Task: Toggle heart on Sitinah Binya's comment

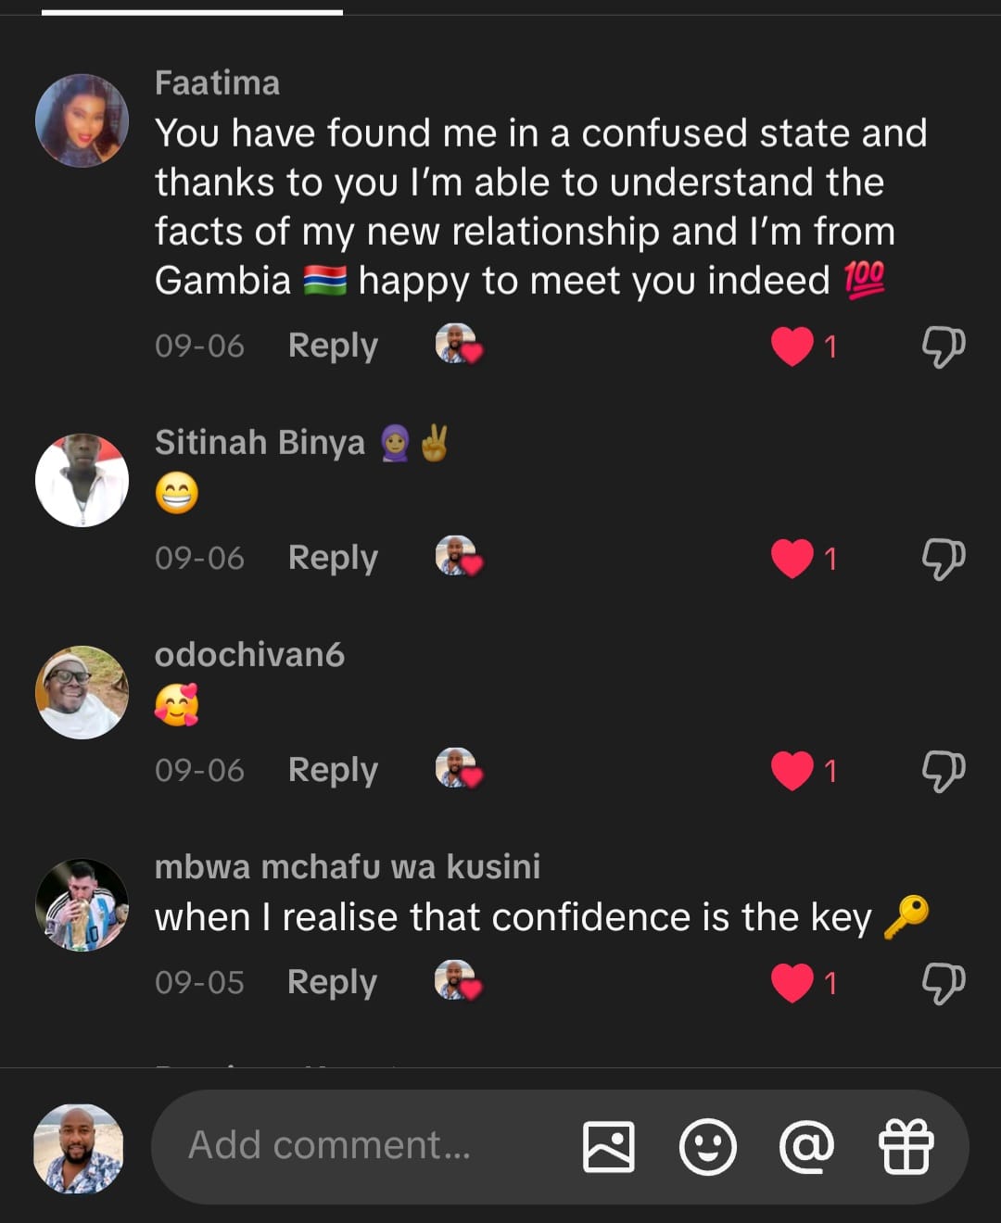Action: coord(792,559)
